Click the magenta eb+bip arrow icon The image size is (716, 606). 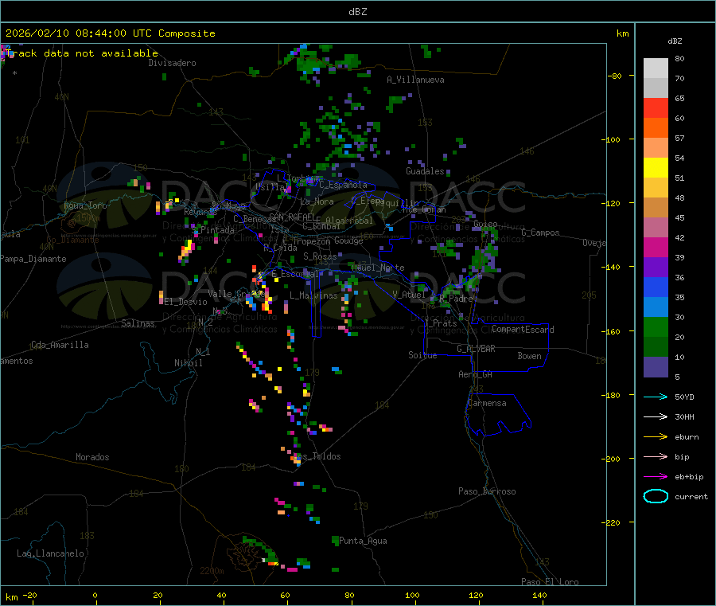656,476
